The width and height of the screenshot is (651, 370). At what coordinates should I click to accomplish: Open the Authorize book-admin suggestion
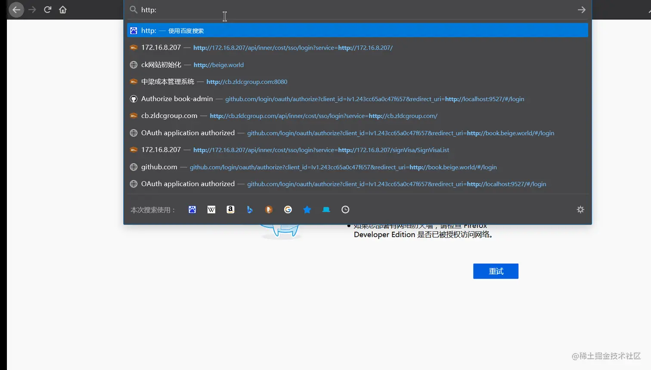pos(357,99)
